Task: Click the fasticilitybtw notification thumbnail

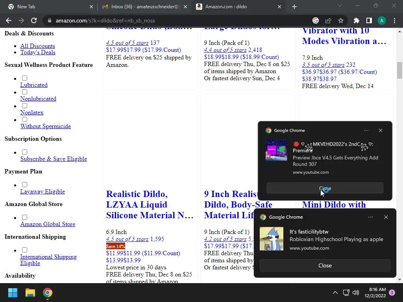Action: 272,239
